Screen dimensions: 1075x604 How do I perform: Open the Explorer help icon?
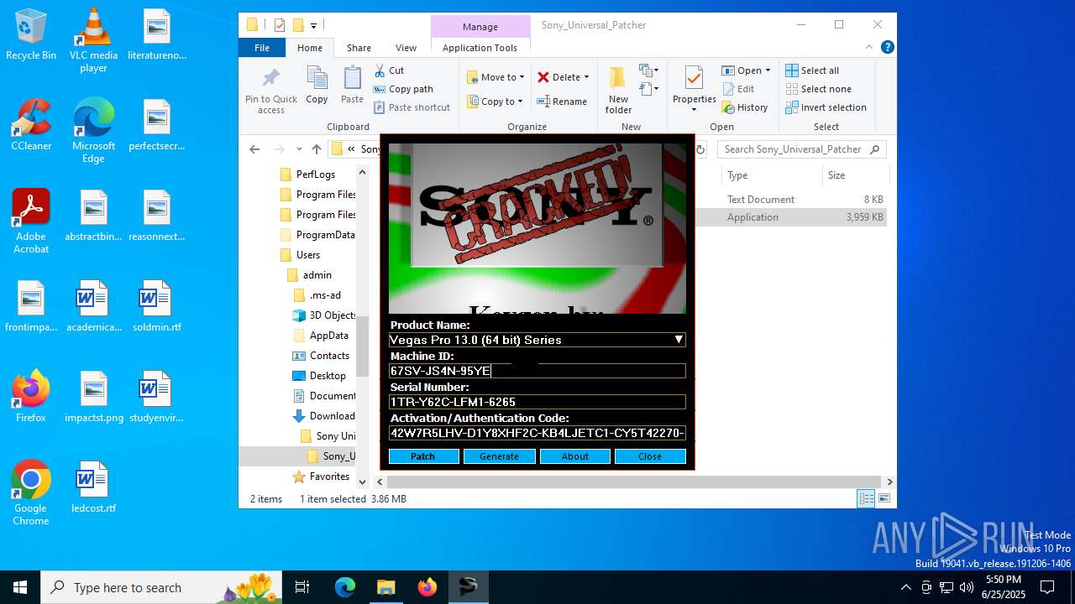coord(887,48)
